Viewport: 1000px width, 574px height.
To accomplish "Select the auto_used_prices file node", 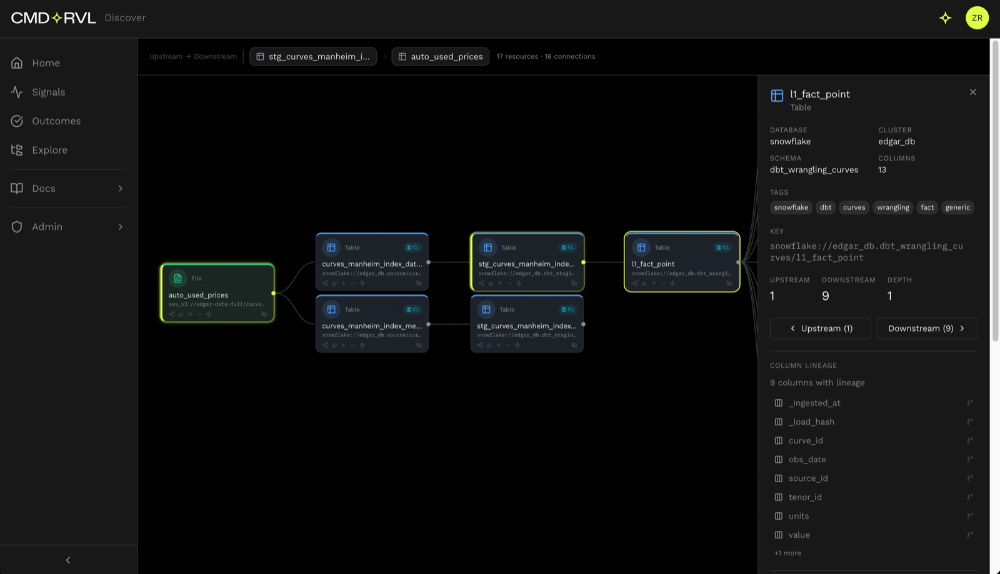I will pos(217,293).
